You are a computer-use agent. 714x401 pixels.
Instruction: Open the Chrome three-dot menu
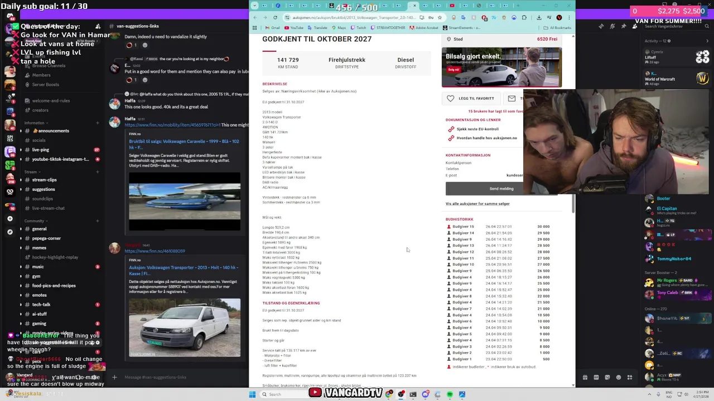(568, 17)
